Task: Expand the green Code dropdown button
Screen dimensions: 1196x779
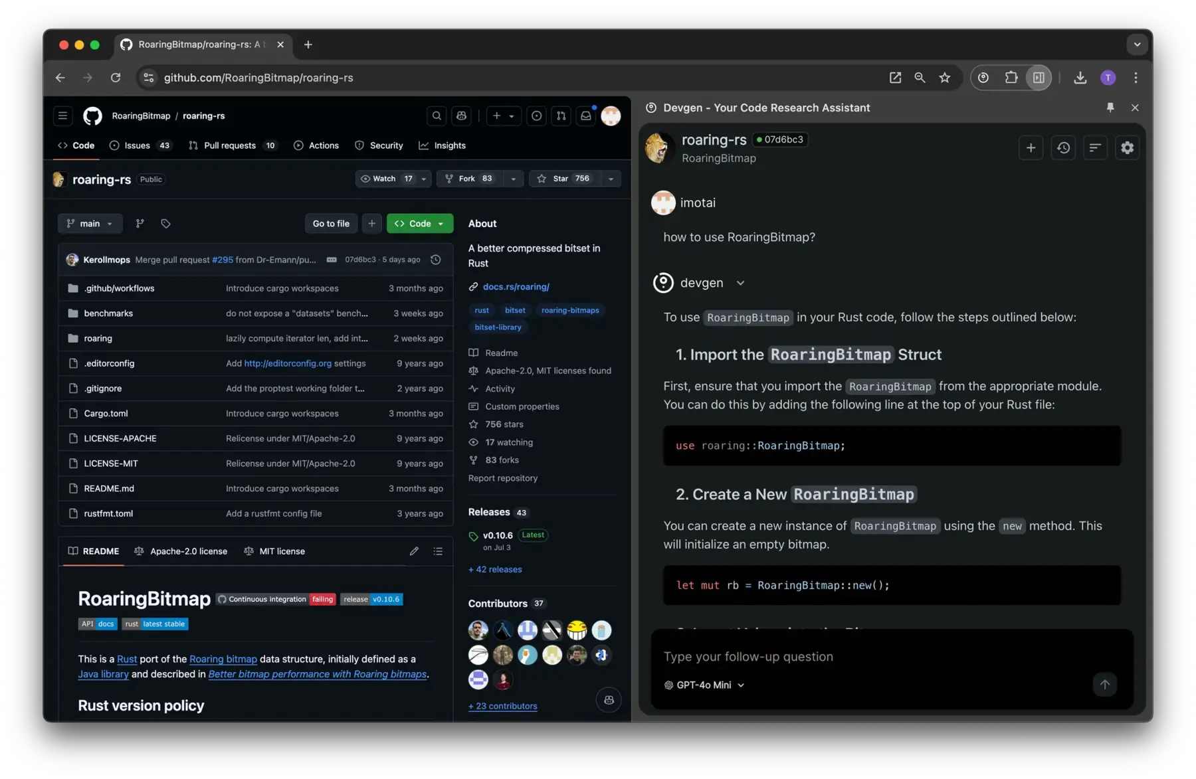Action: point(420,224)
